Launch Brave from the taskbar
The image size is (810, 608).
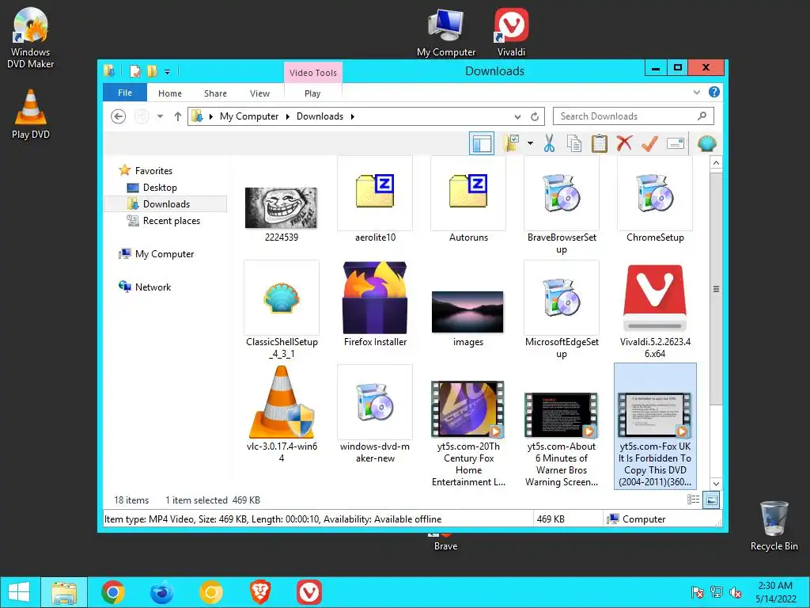[259, 592]
